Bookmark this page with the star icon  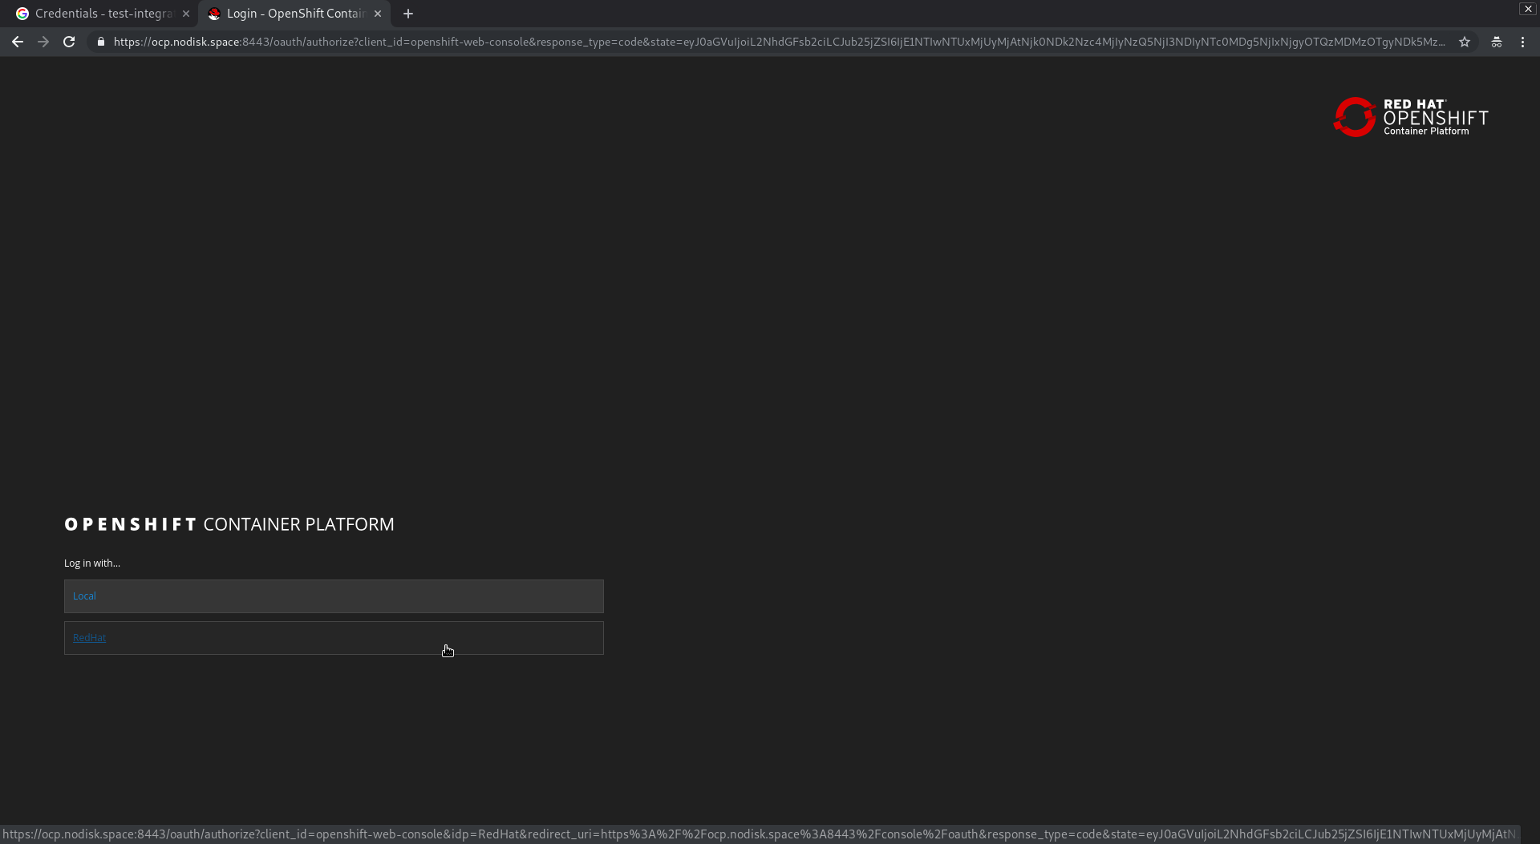click(x=1465, y=42)
